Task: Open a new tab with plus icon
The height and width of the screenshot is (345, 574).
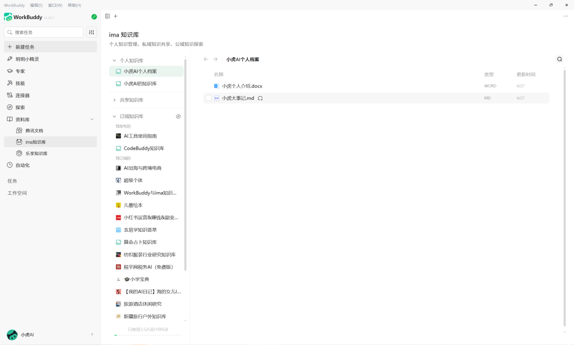Action: click(x=116, y=16)
